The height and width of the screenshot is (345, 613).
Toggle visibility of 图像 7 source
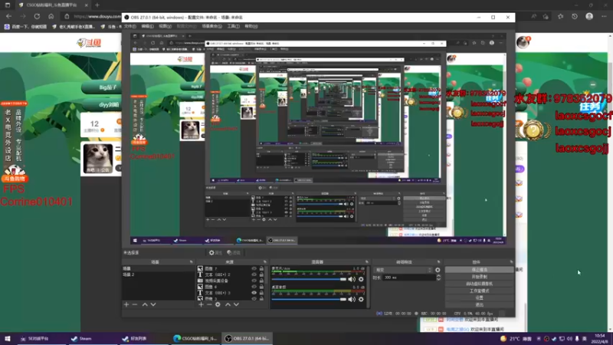pos(254,269)
